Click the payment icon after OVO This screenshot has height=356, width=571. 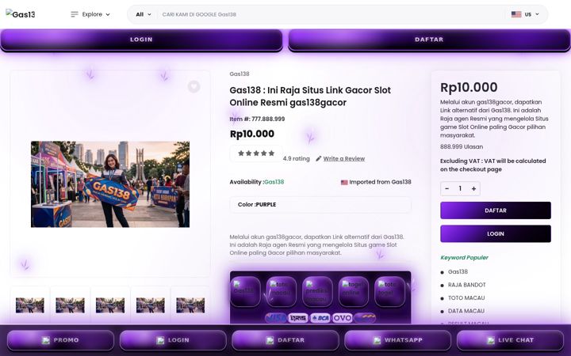click(365, 318)
